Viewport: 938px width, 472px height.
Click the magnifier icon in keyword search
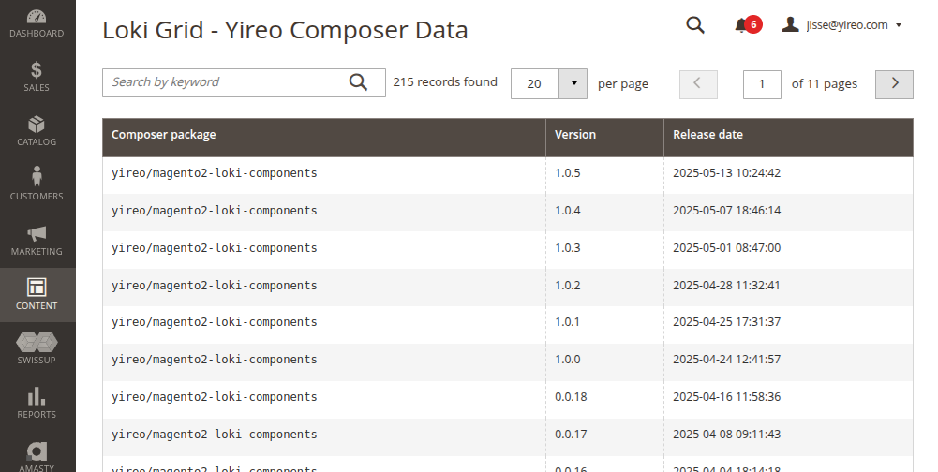(358, 82)
